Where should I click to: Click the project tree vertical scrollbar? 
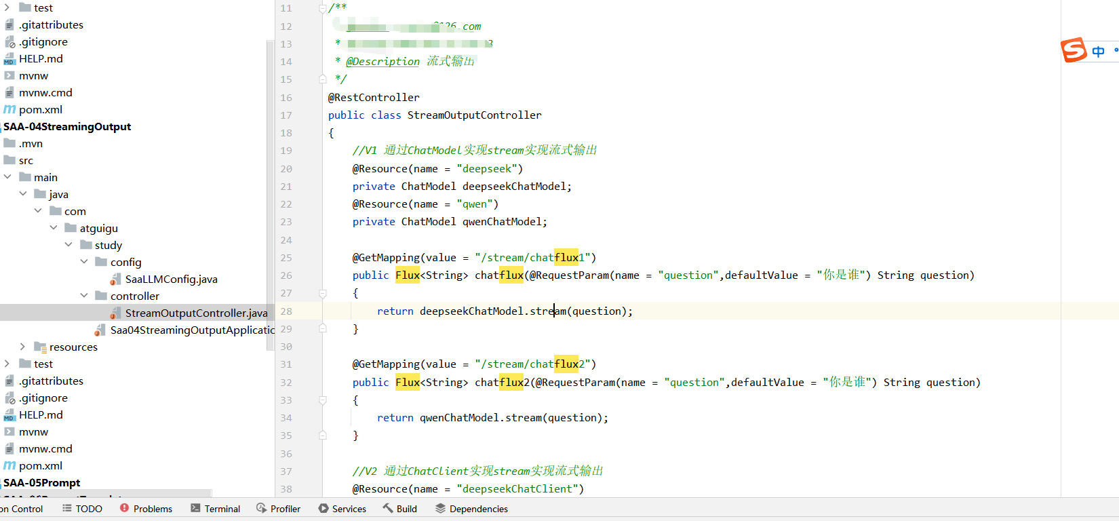click(x=271, y=195)
